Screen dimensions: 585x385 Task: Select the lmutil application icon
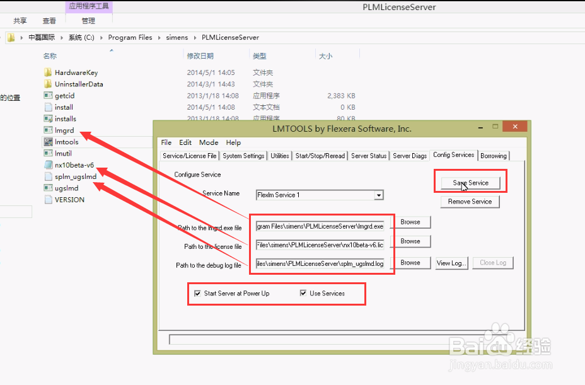(x=48, y=153)
